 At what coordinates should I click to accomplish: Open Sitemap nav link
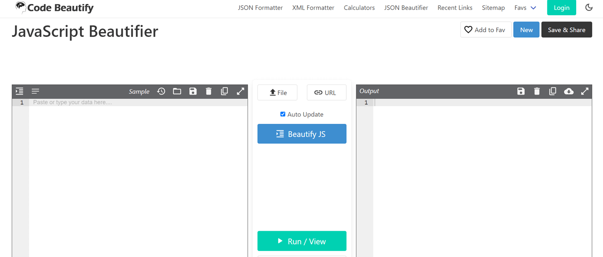[x=493, y=8]
